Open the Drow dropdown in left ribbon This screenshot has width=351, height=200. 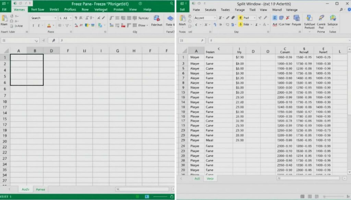point(147,25)
